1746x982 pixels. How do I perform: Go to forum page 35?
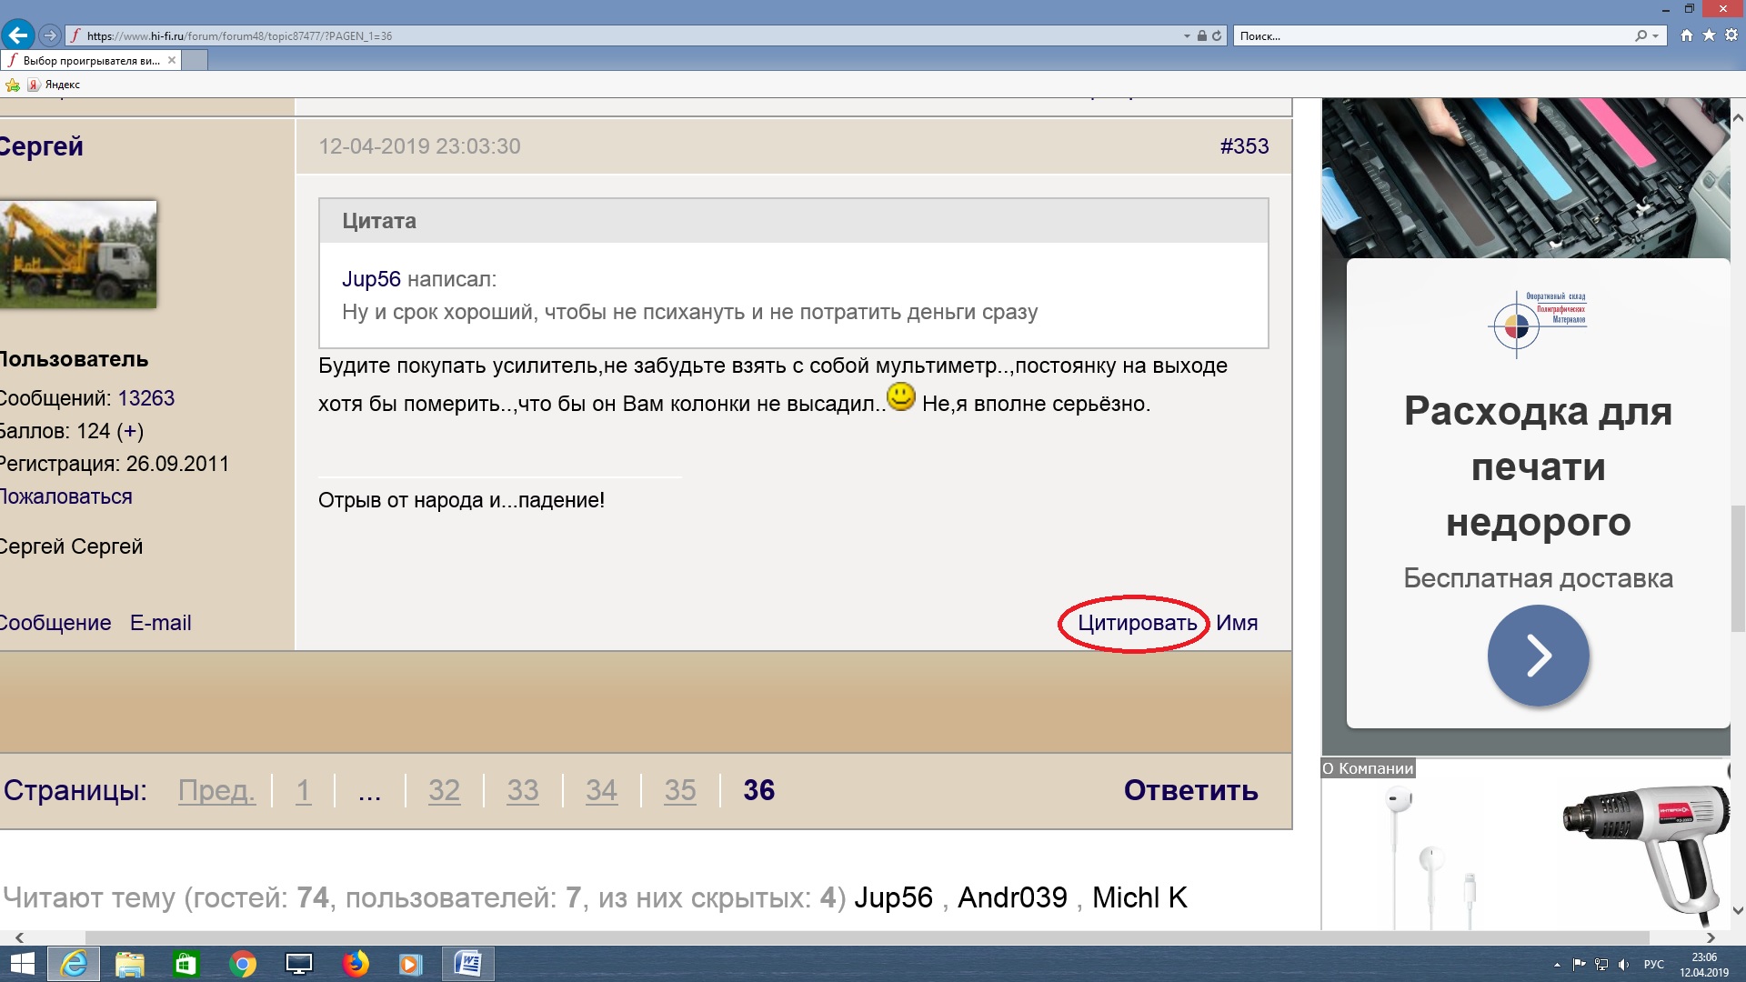click(679, 790)
